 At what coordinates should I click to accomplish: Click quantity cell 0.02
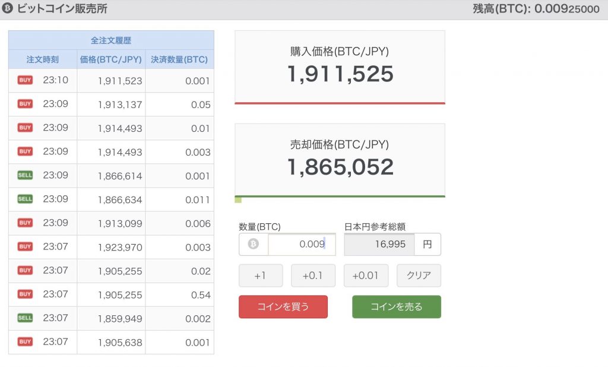pyautogui.click(x=179, y=271)
